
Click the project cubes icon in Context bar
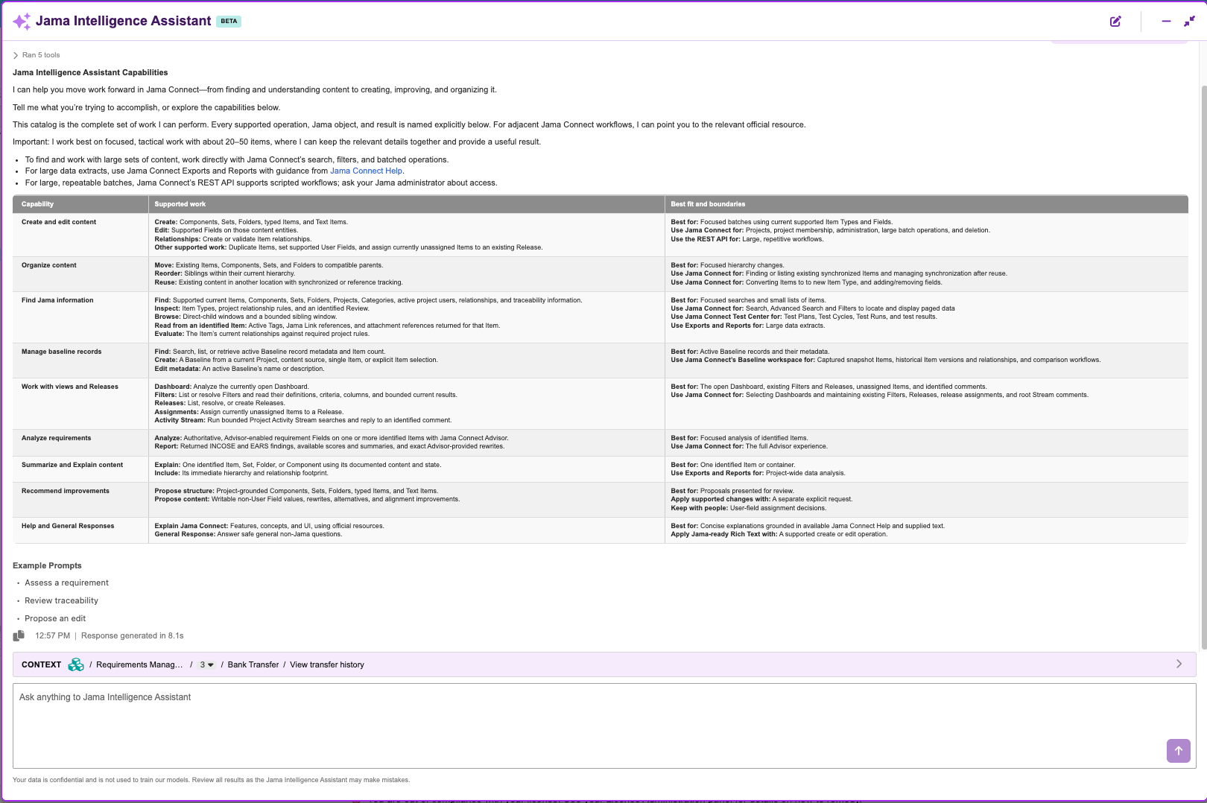pos(76,664)
